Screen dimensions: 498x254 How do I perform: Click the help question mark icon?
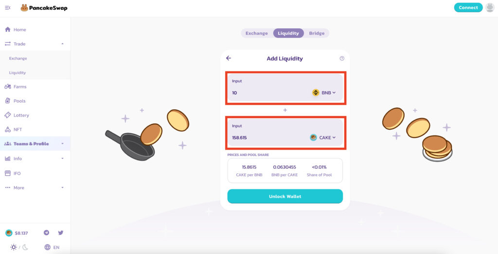(342, 58)
